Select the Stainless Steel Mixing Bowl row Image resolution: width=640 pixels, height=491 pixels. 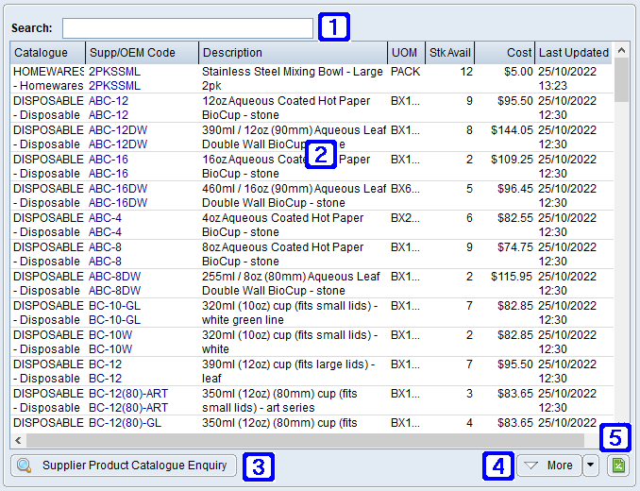tap(293, 78)
